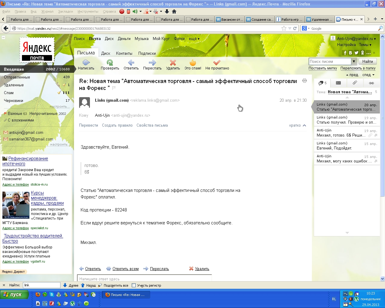Bookmark this page with star icon
The height and width of the screenshot is (308, 385).
[284, 28]
